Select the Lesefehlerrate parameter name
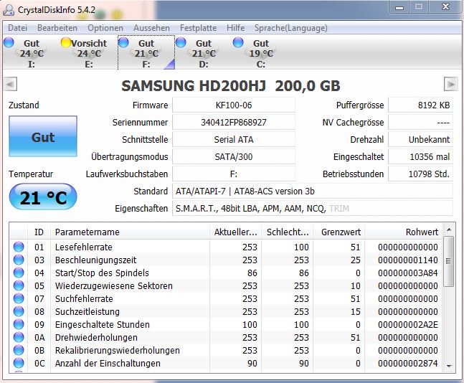This screenshot has height=383, width=464. click(84, 247)
